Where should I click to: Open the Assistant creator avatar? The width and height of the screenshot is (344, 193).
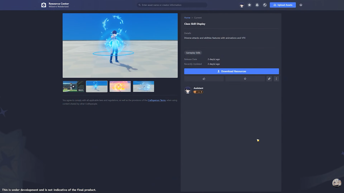(188, 90)
